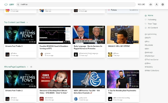Click the Following heart icon in sidebar
Viewport: 168px width, 103px height.
pos(146,20)
